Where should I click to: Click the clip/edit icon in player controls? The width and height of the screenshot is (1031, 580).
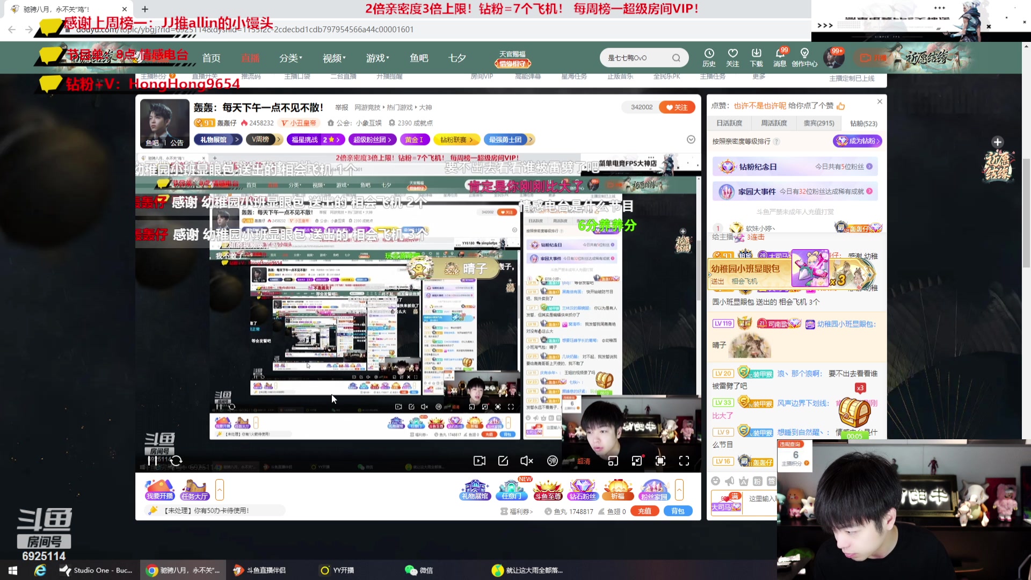point(503,461)
